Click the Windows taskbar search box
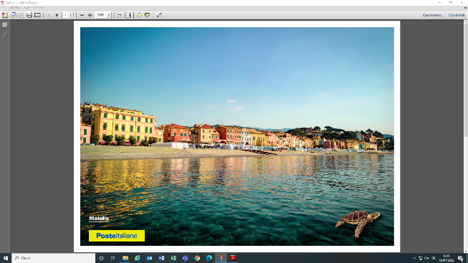 [54, 258]
